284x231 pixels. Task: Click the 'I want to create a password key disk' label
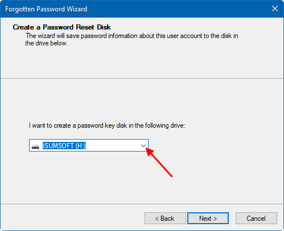click(107, 125)
